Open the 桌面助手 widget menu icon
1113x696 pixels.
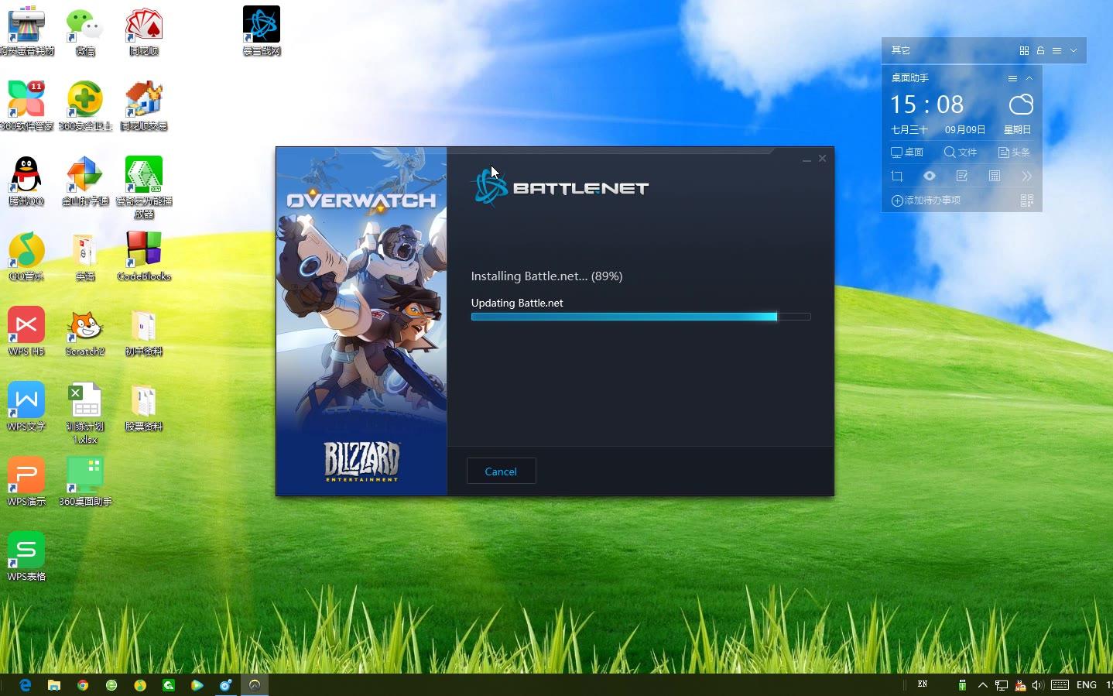pos(1012,78)
